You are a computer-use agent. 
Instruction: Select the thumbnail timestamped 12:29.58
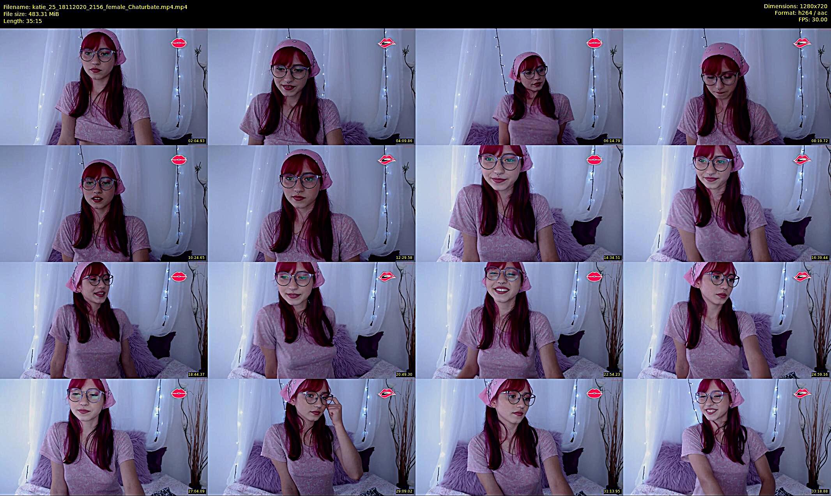pos(311,203)
